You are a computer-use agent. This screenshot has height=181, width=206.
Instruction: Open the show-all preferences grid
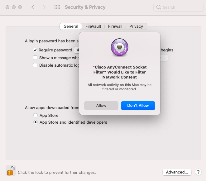click(57, 7)
